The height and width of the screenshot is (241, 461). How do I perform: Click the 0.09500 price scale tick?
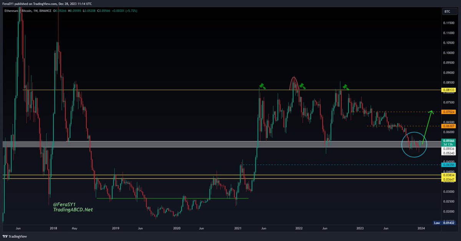(449, 63)
